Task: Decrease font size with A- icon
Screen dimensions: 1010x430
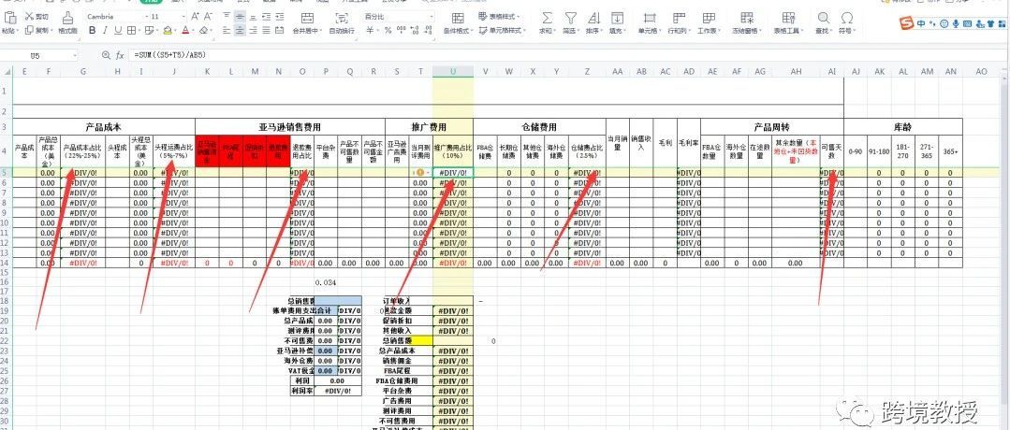Action: [207, 17]
